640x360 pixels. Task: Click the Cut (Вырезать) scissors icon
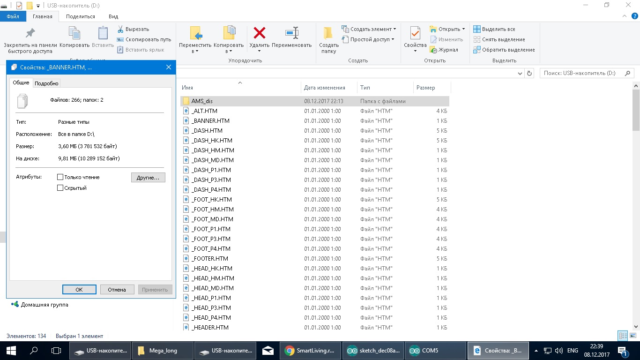click(120, 29)
